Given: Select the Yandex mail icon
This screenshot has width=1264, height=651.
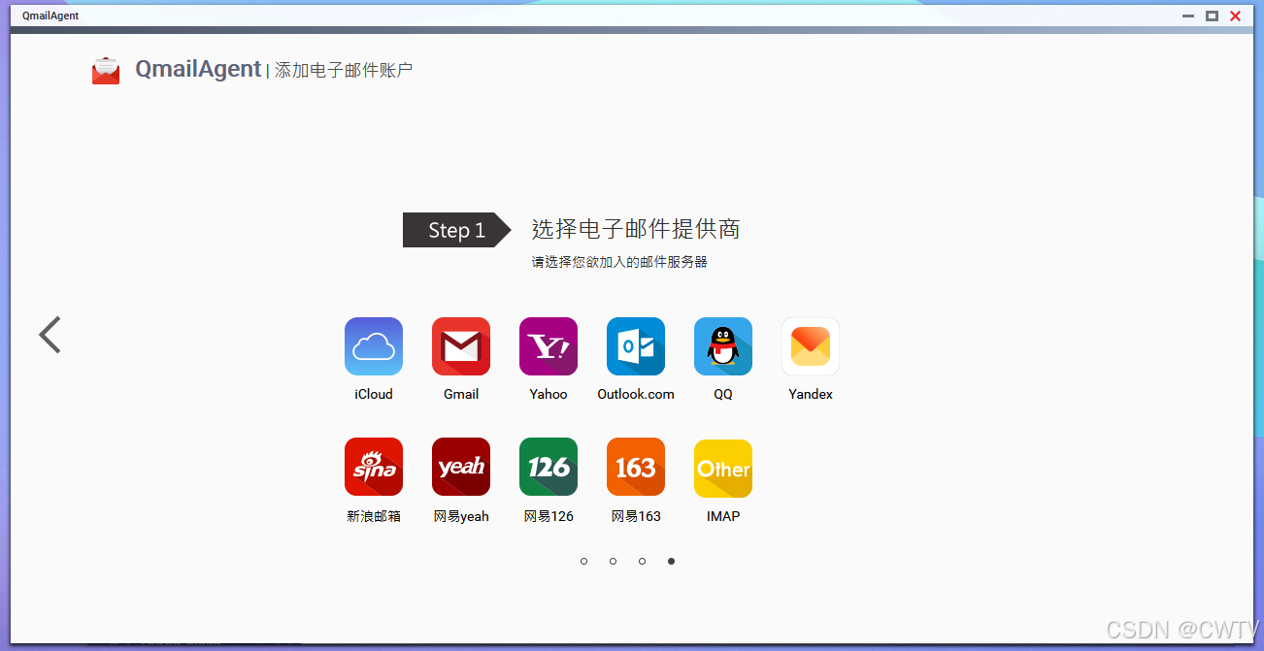Looking at the screenshot, I should pos(811,346).
